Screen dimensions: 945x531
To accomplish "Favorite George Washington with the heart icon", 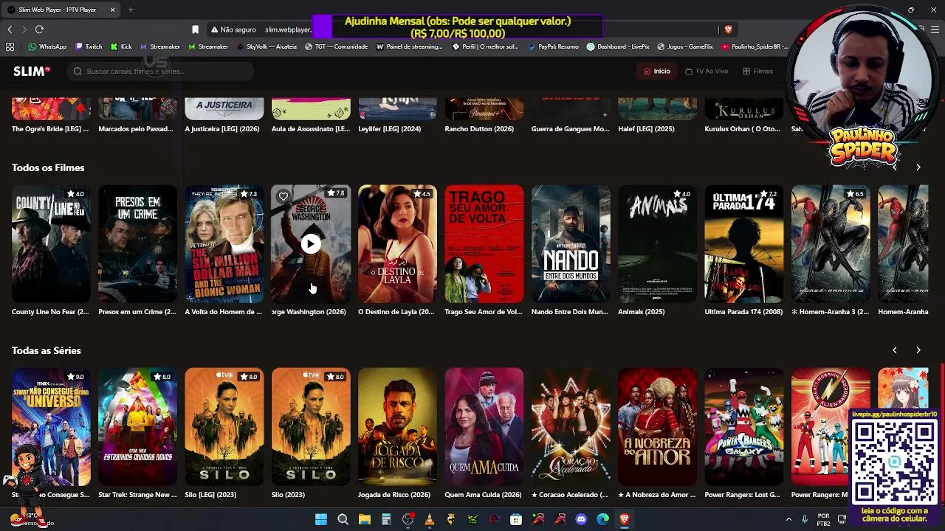I will coord(283,196).
